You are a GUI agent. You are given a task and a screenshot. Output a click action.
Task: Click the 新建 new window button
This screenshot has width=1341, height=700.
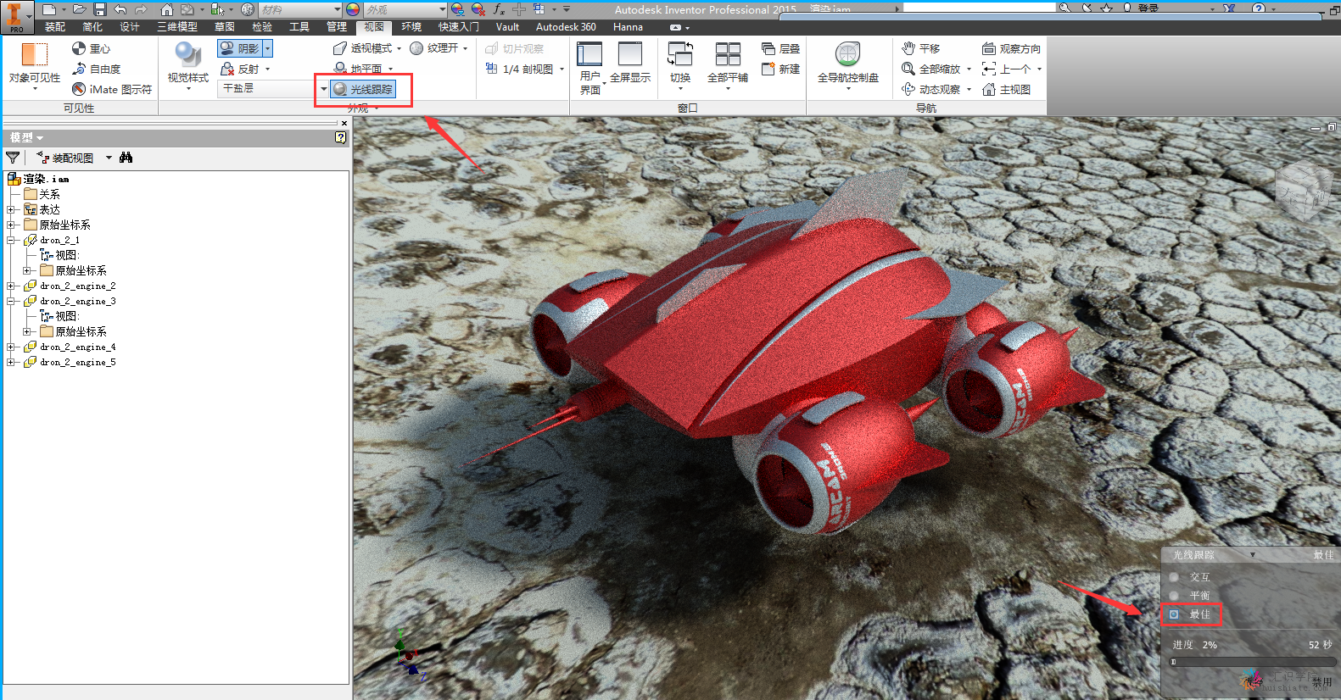(781, 69)
